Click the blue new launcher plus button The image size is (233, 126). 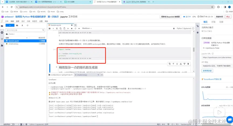point(10,25)
